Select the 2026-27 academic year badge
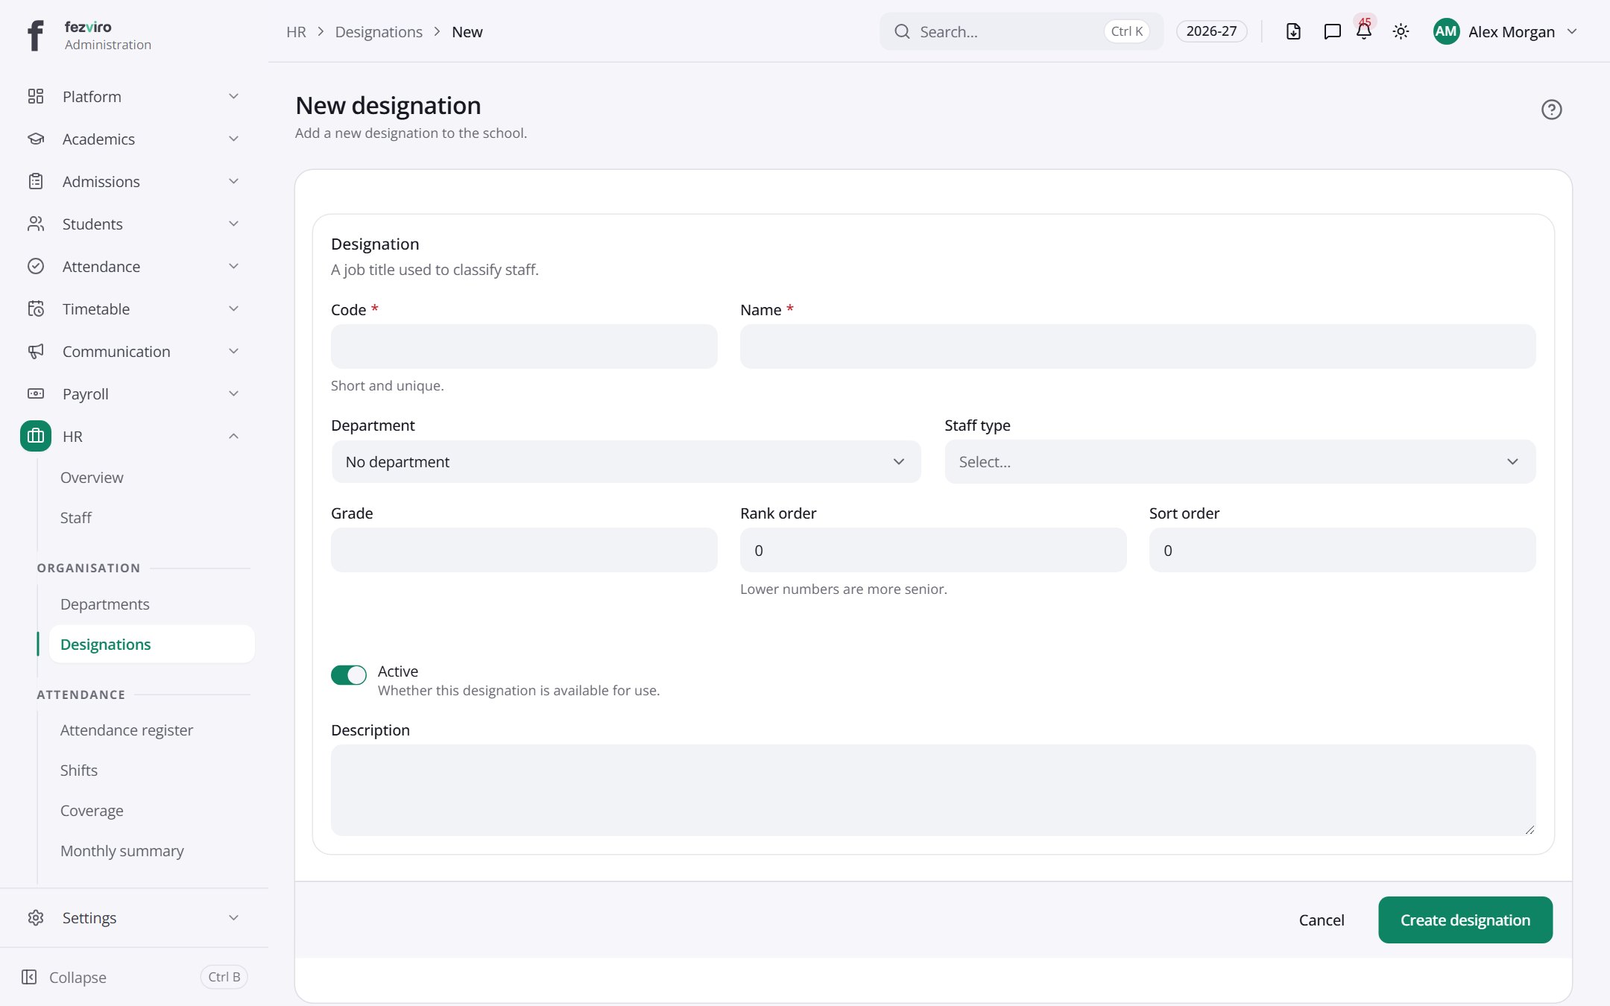The width and height of the screenshot is (1610, 1006). 1211,31
